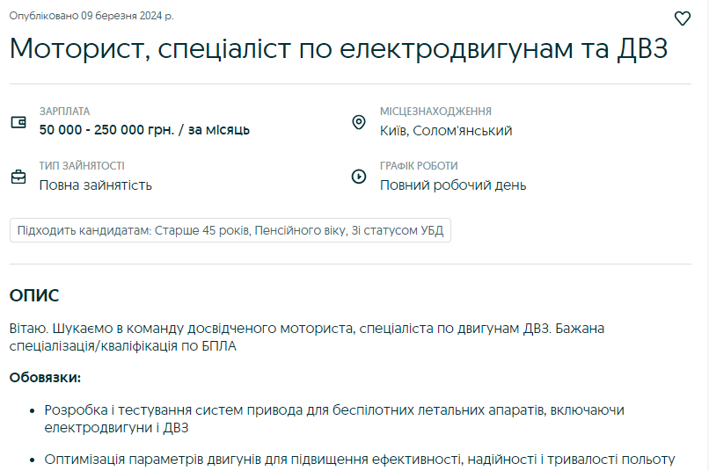Click the 'Підходить кандидатам' tag

coord(230,231)
